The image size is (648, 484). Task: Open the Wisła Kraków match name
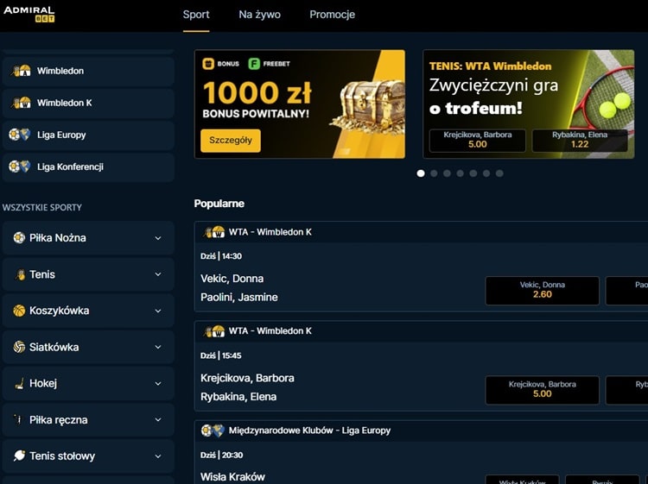232,477
